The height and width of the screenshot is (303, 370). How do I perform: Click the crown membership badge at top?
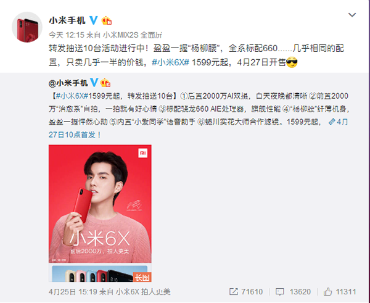[107, 21]
